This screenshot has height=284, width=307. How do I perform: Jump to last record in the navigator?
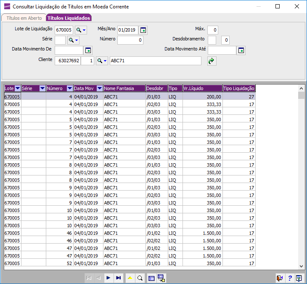[x=118, y=278]
